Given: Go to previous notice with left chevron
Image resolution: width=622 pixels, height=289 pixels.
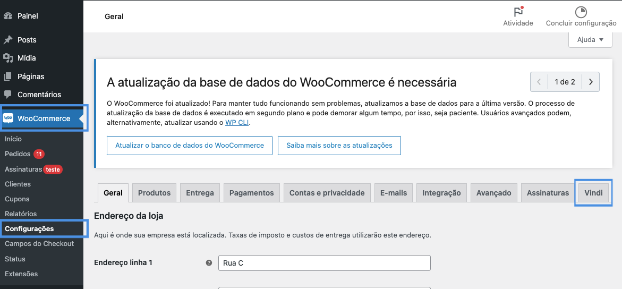Looking at the screenshot, I should tap(539, 82).
